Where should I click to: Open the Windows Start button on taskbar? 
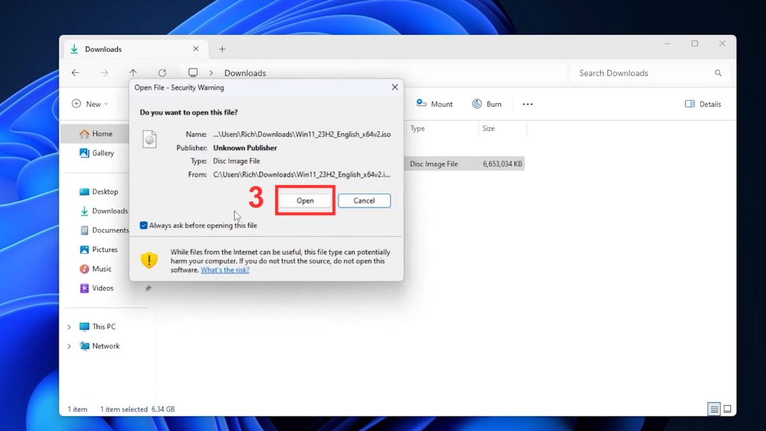pyautogui.click(x=383, y=426)
